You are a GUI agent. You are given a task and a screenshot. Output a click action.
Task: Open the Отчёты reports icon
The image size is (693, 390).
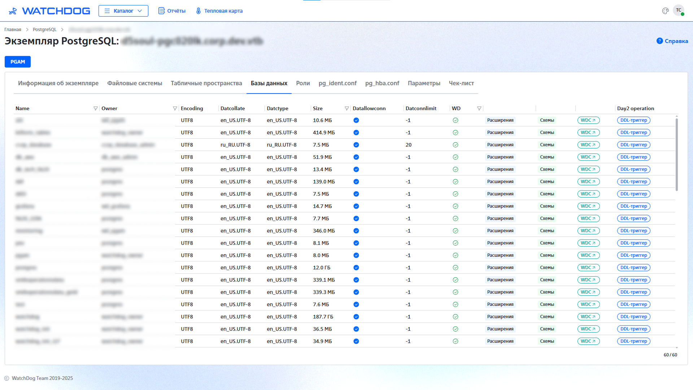[161, 11]
